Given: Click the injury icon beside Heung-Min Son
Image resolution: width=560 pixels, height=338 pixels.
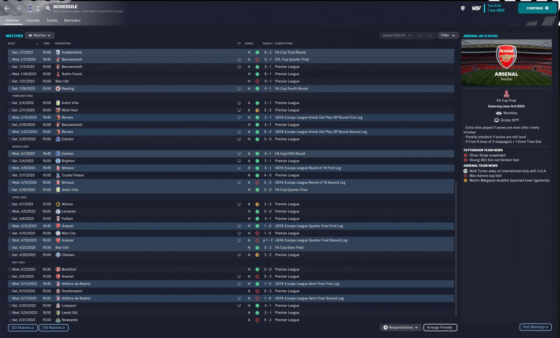Looking at the screenshot, I should [x=465, y=160].
